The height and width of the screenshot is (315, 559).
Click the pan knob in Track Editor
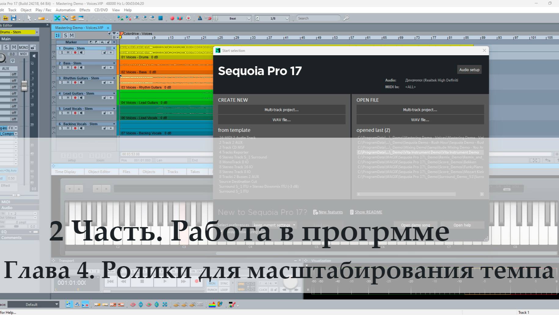click(x=2, y=58)
